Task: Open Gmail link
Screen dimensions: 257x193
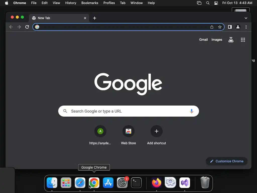Action: [203, 39]
